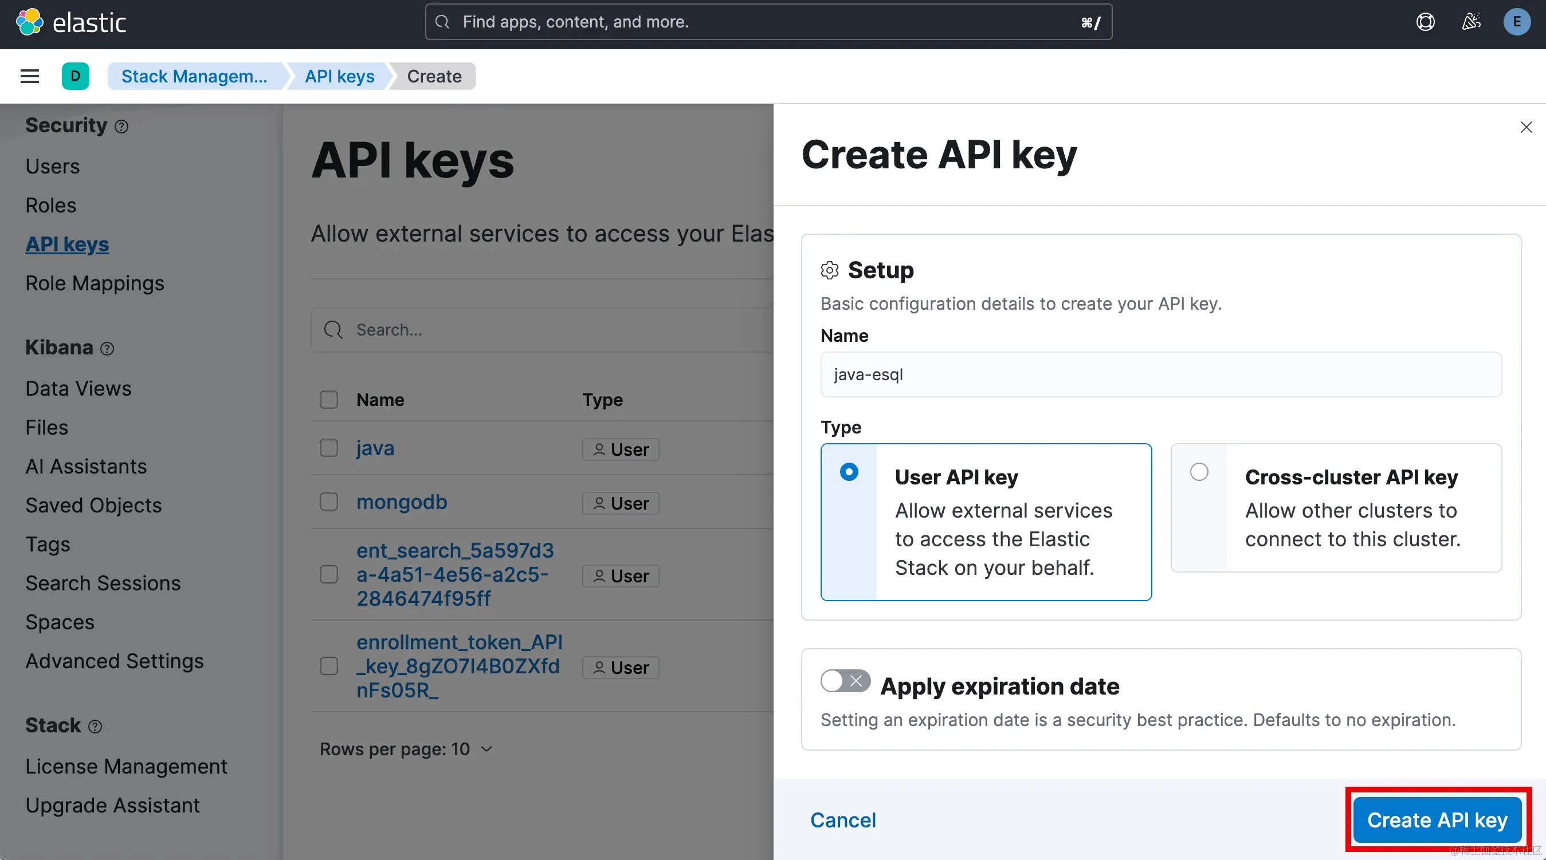Close the Create API key flyout
1546x860 pixels.
coord(1526,127)
